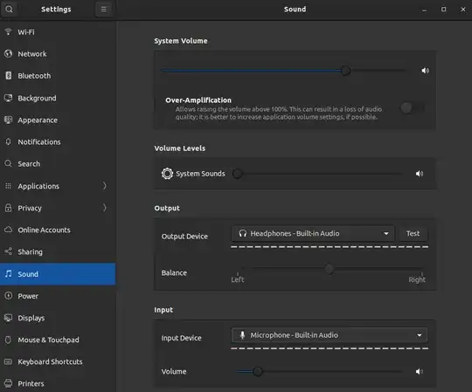Open the Output Device dropdown
Viewport: 472px width, 392px height.
312,234
